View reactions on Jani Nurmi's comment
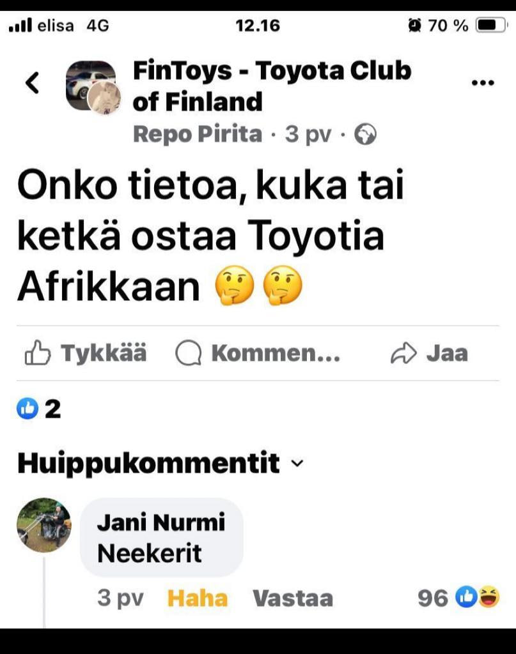The height and width of the screenshot is (654, 516). pyautogui.click(x=458, y=597)
